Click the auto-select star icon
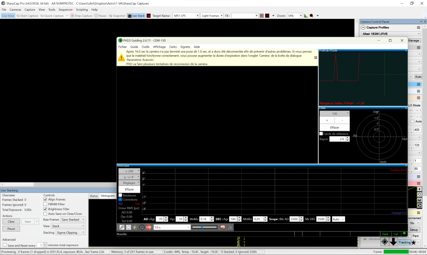The width and height of the screenshot is (427, 255). point(135,227)
